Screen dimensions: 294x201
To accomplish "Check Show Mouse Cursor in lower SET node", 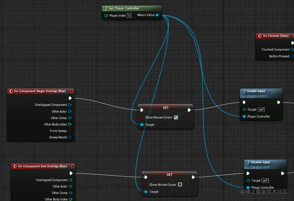I will [x=180, y=185].
